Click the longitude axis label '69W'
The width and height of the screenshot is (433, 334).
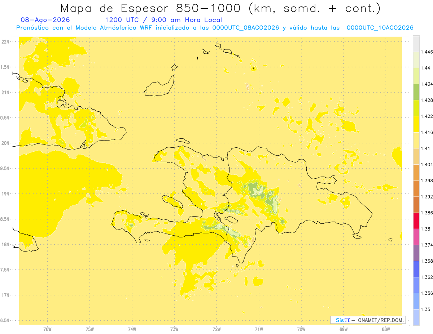343,329
